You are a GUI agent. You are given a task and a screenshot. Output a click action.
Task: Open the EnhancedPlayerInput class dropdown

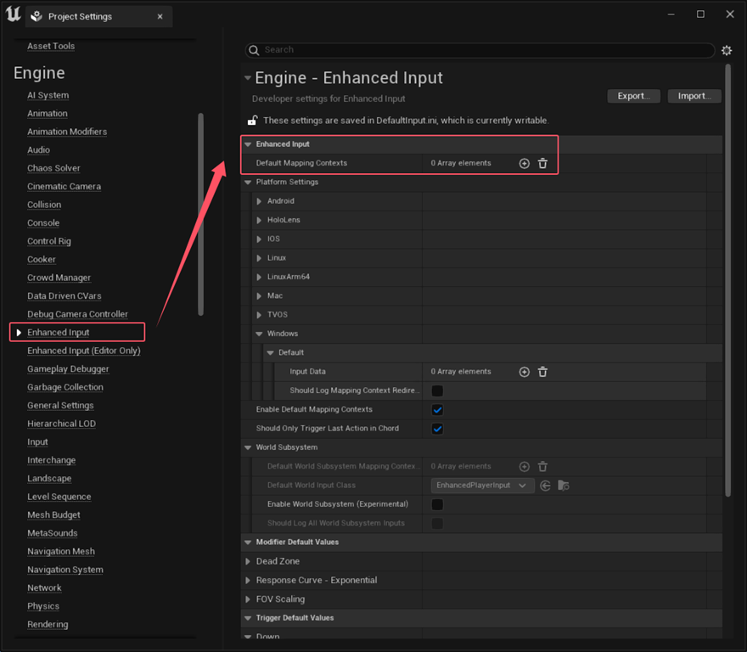click(482, 486)
